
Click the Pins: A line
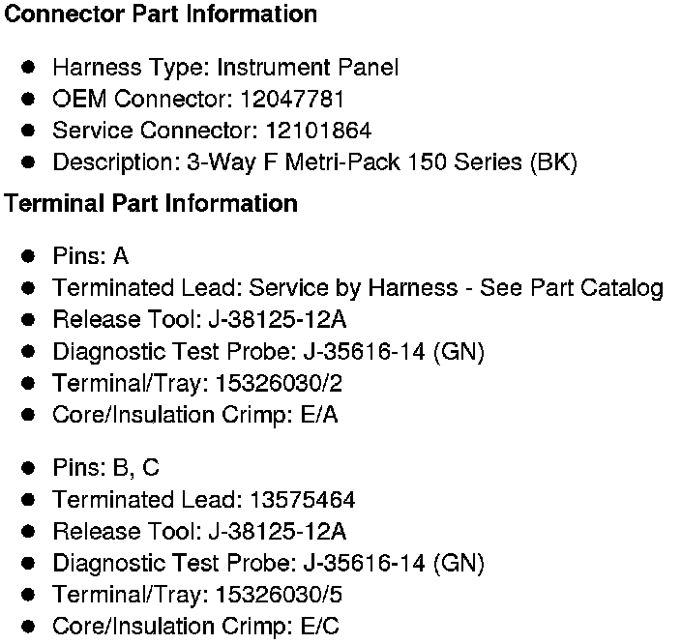[90, 256]
